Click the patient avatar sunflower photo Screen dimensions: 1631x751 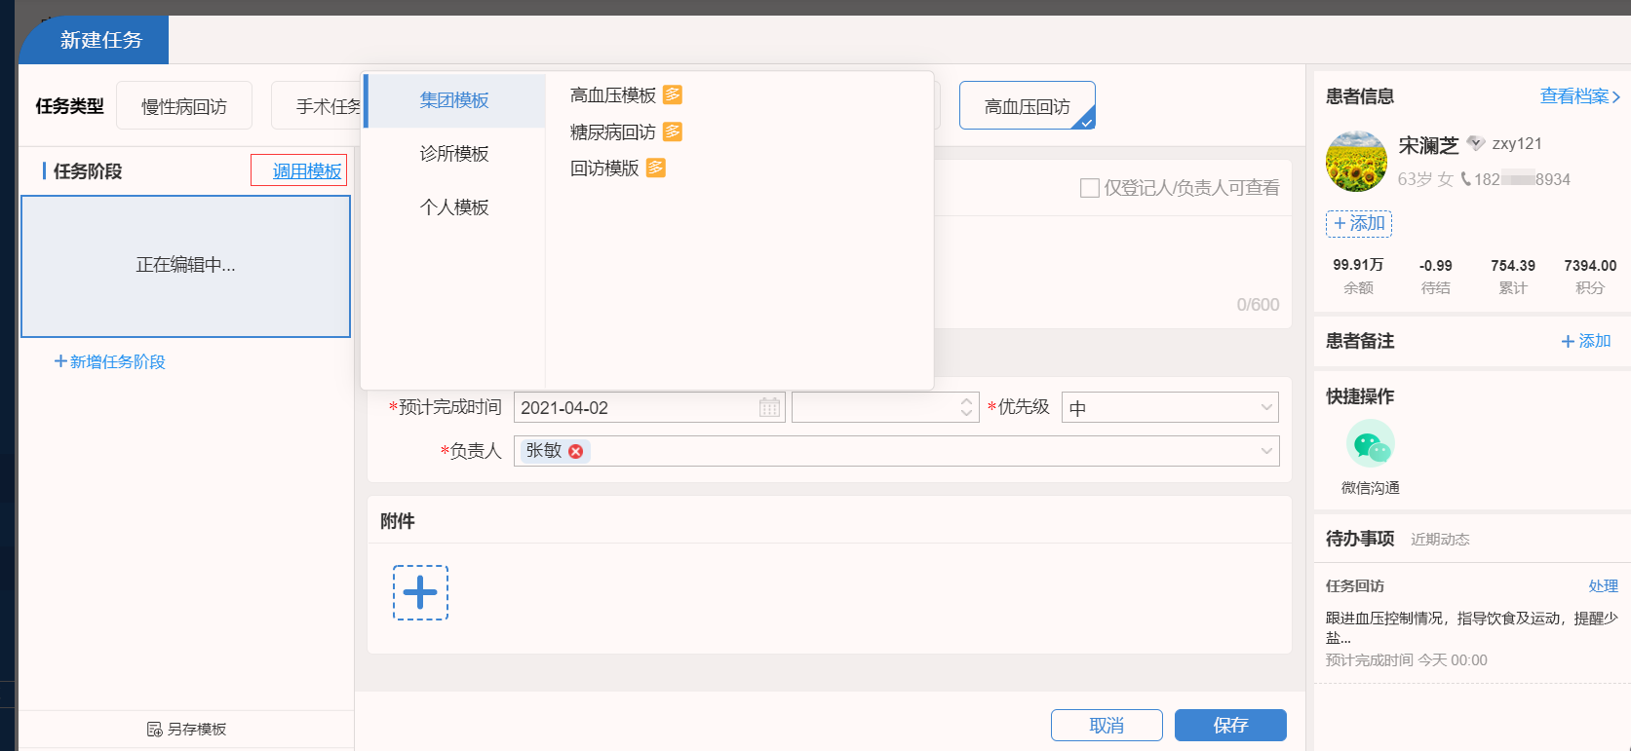pos(1356,162)
